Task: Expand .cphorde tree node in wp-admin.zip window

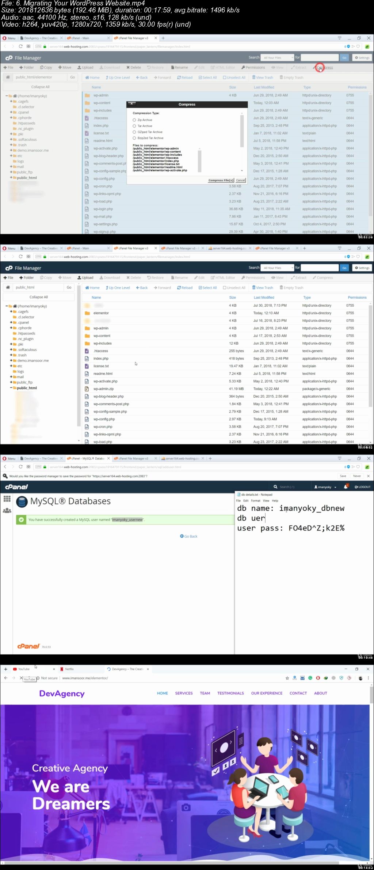Action: [x=11, y=328]
